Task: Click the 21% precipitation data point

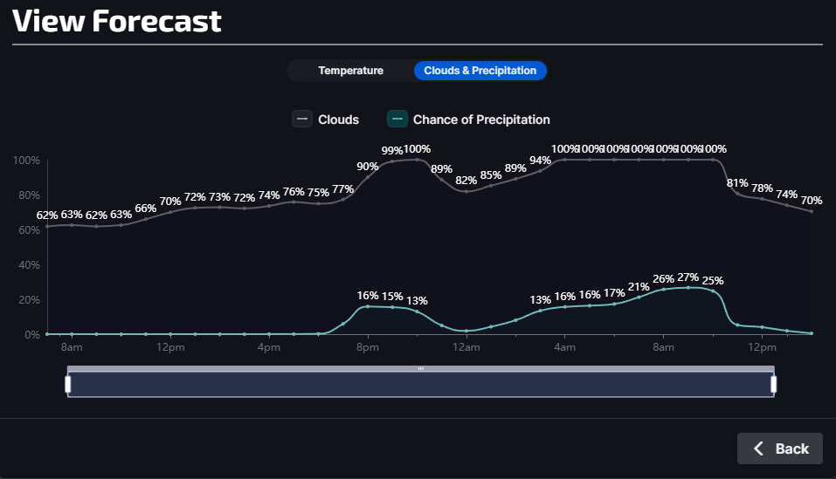Action: point(639,298)
